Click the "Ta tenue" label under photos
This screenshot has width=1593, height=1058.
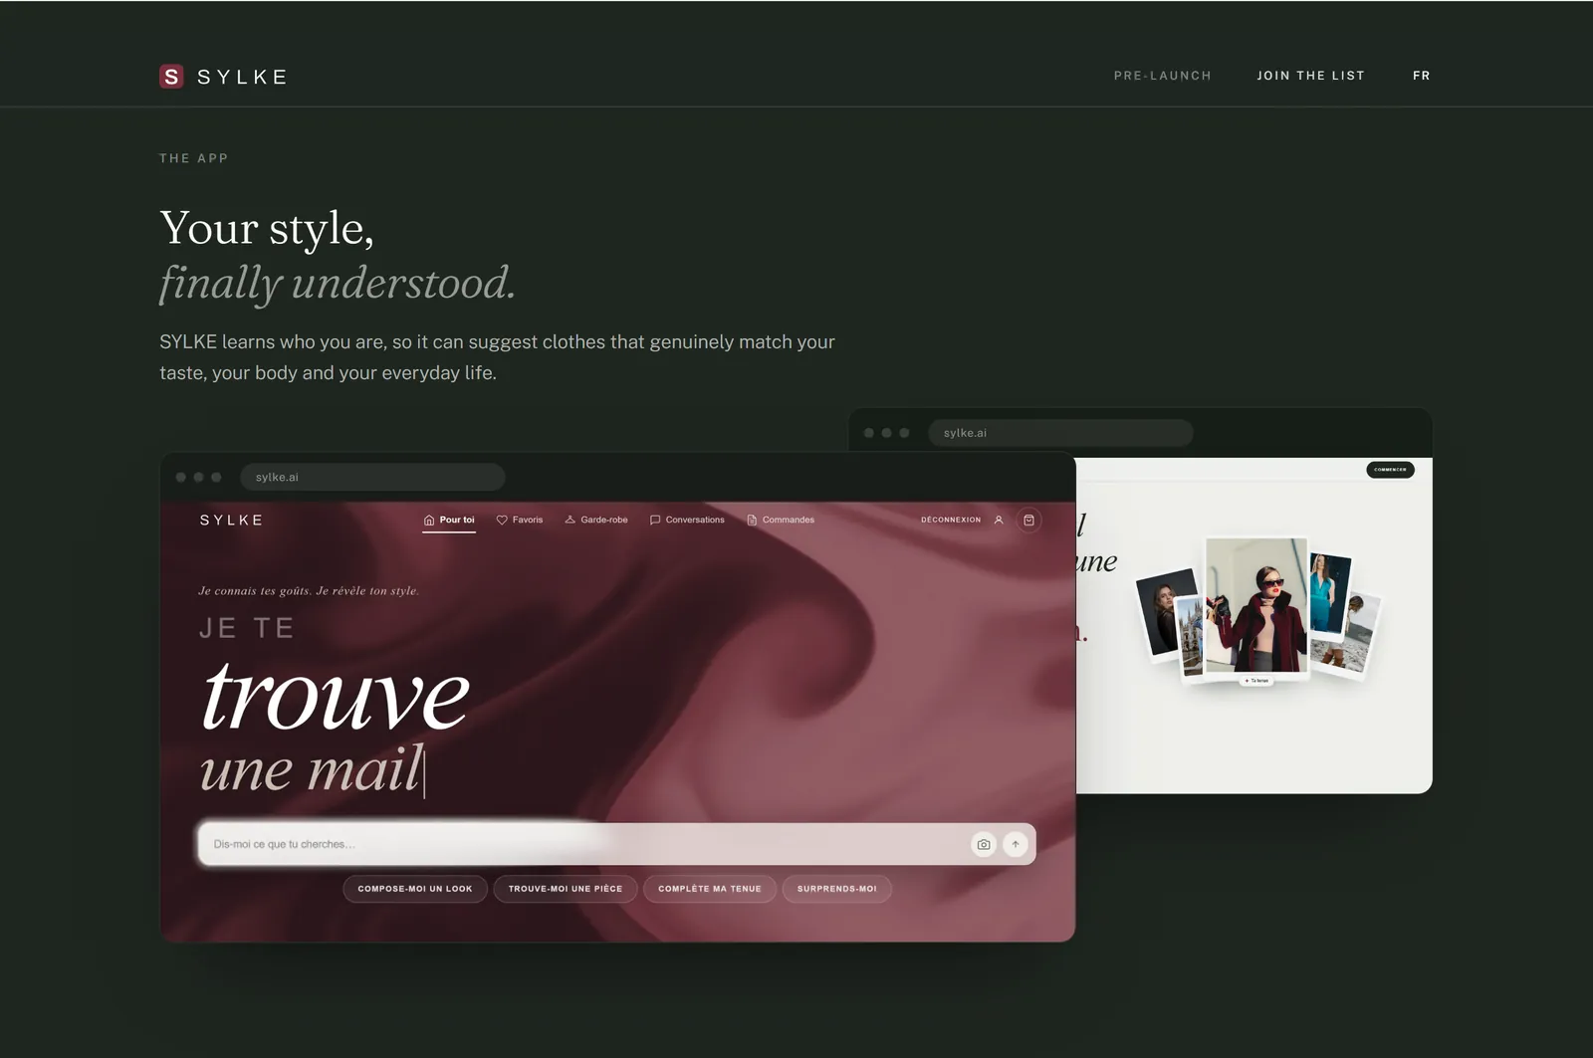[x=1256, y=681]
